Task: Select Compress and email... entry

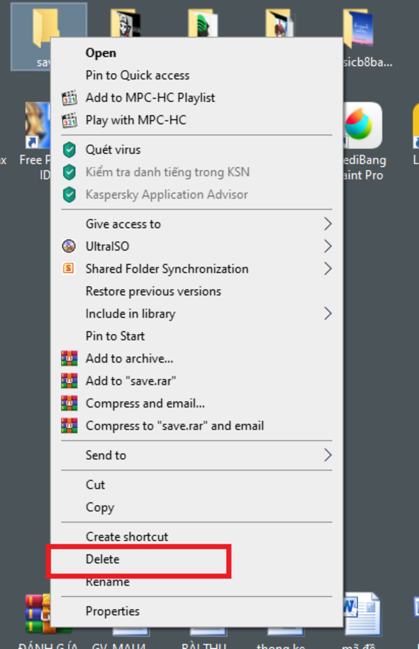Action: pos(145,404)
